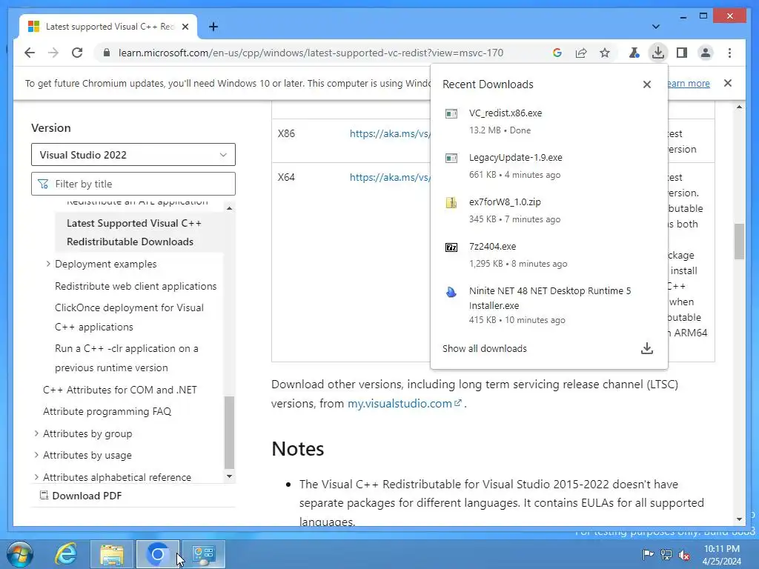Click the VC_redist.x86.exe file icon

(x=451, y=113)
